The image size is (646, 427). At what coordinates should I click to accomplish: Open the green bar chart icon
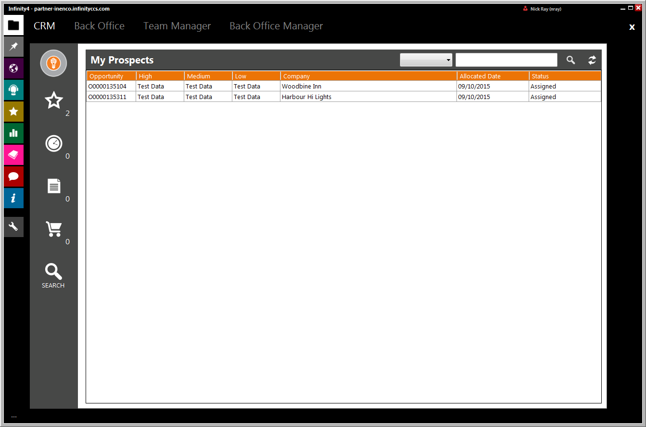pos(13,133)
